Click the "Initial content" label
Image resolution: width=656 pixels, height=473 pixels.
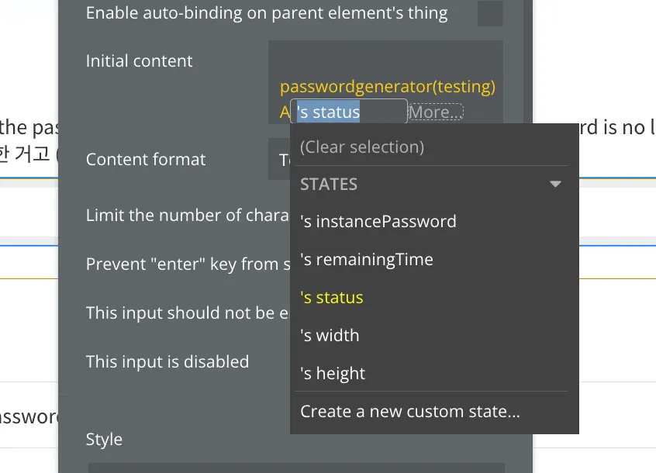tap(140, 61)
